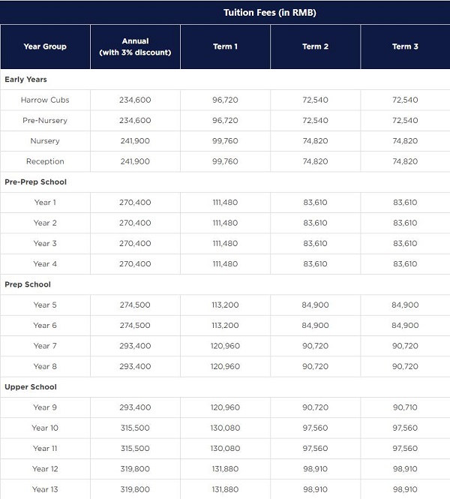The height and width of the screenshot is (499, 450).
Task: Click the Prep School section heading
Action: point(28,284)
